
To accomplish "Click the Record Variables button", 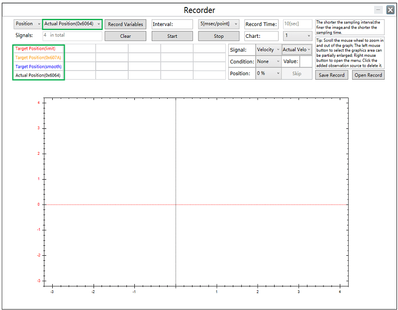I will click(125, 24).
